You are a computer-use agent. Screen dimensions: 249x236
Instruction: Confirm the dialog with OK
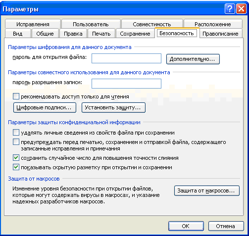coord(186,226)
